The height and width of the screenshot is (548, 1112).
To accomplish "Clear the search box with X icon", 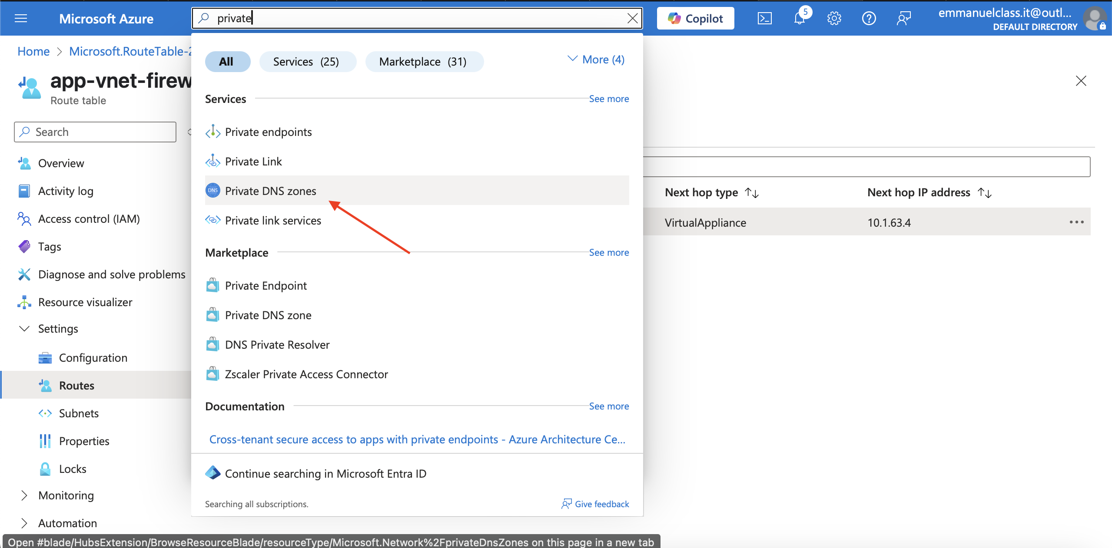I will pyautogui.click(x=632, y=18).
